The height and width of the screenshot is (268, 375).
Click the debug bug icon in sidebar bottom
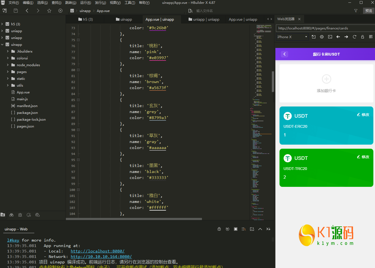pyautogui.click(x=20, y=215)
